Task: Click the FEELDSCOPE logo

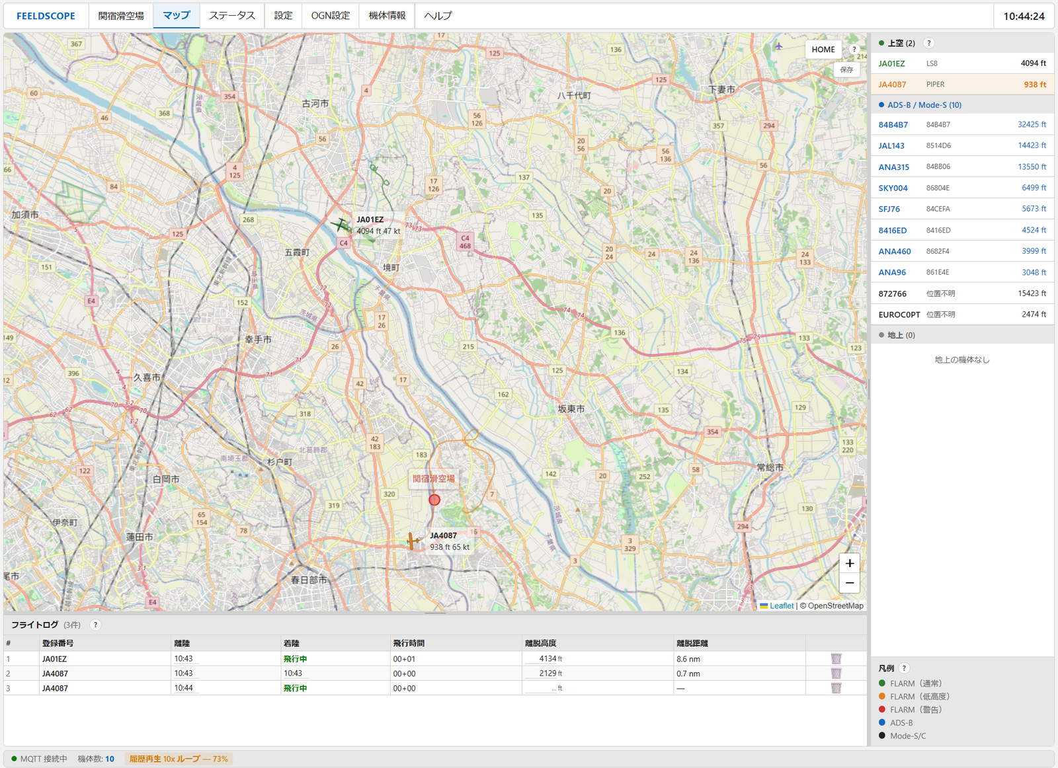Action: [46, 16]
